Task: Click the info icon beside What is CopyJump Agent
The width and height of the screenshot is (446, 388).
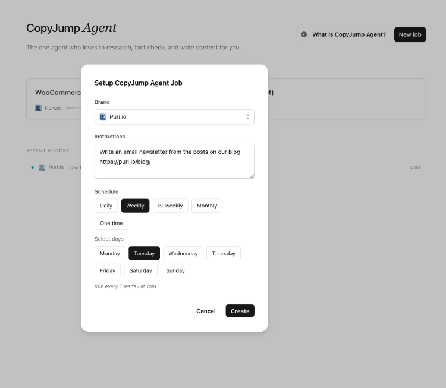Action: (304, 34)
